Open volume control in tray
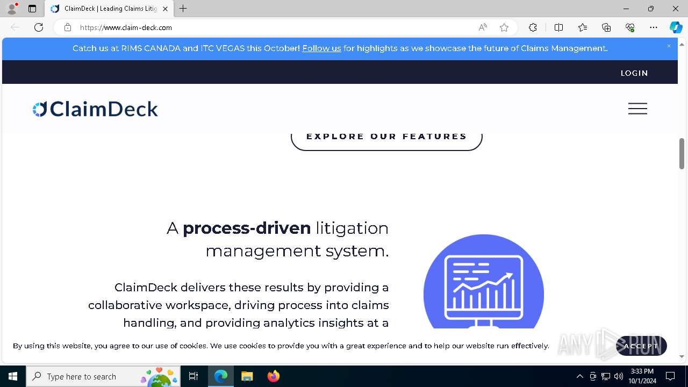Image resolution: width=688 pixels, height=387 pixels. point(618,376)
